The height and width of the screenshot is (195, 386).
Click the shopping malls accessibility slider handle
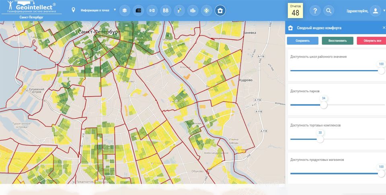(320, 139)
